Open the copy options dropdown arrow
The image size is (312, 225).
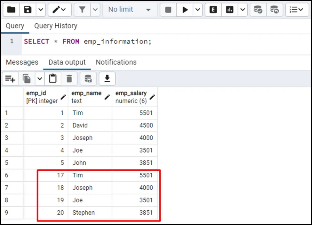tap(39, 79)
